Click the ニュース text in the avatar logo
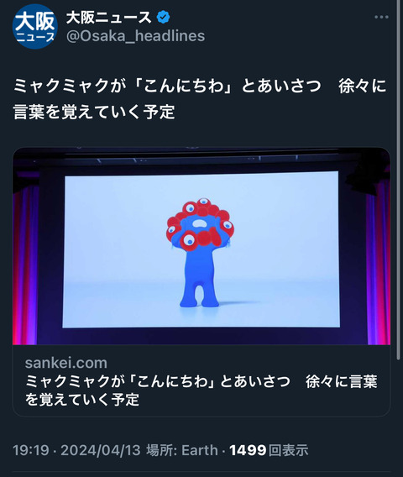 point(35,38)
